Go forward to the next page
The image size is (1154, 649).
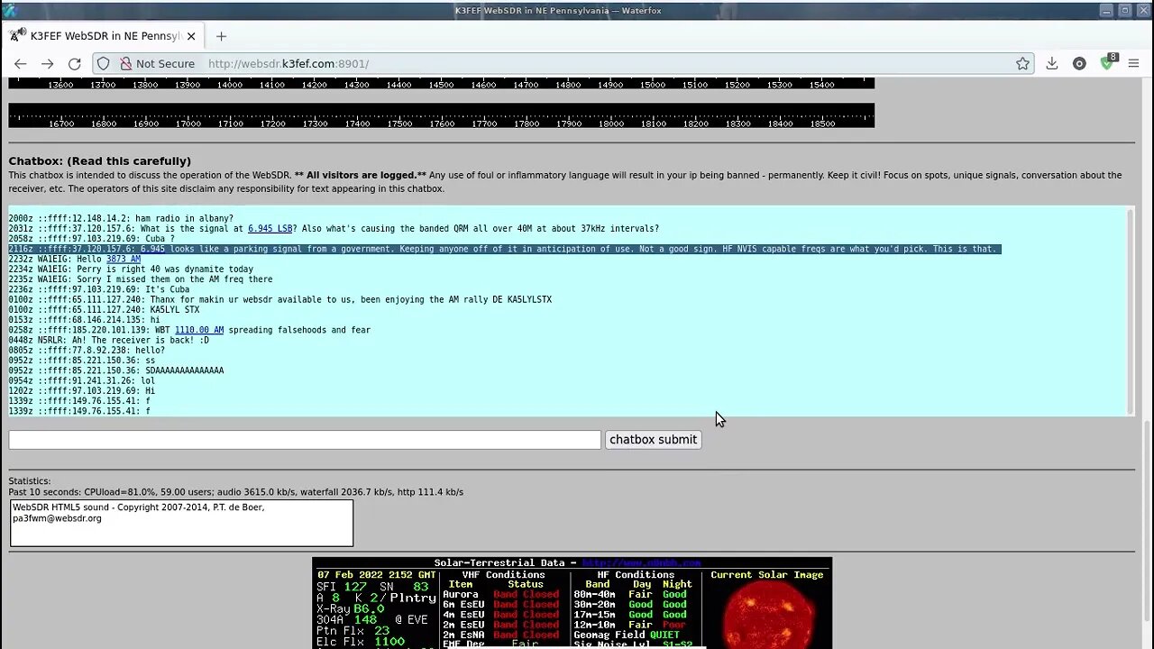47,64
